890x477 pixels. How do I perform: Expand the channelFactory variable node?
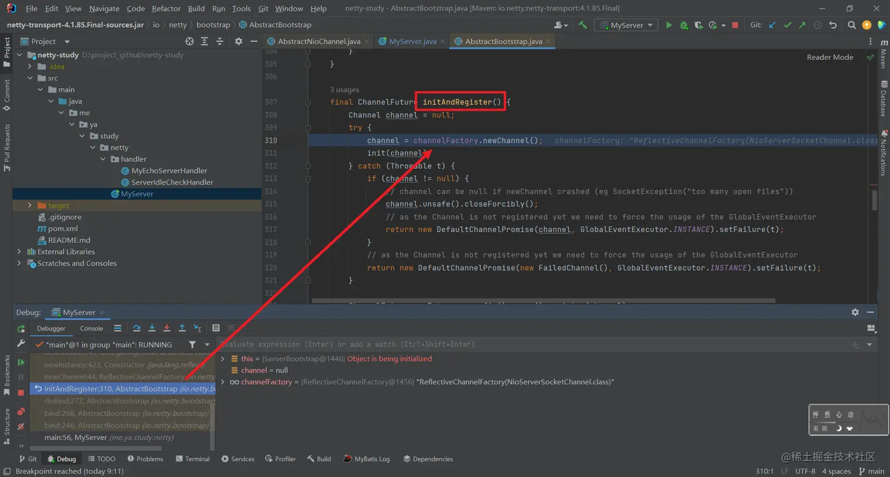222,382
